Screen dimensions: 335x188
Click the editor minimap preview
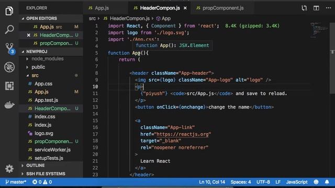[319, 30]
